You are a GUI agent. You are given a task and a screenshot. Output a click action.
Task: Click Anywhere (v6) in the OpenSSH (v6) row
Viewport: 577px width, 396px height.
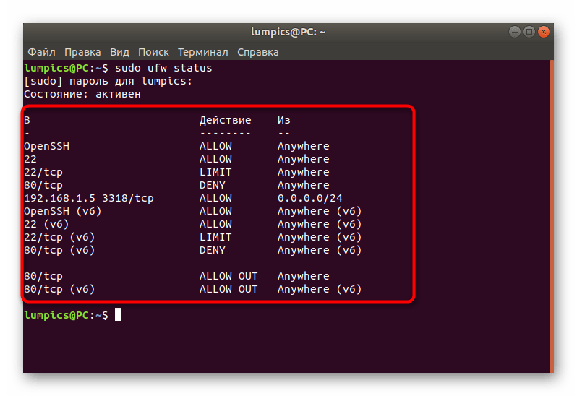(x=320, y=211)
